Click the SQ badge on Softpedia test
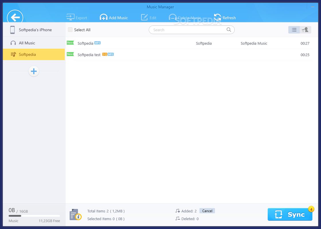 [x=105, y=54]
